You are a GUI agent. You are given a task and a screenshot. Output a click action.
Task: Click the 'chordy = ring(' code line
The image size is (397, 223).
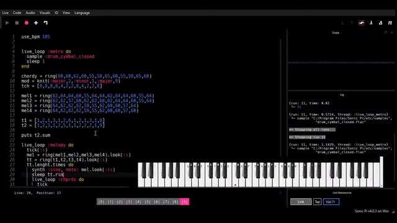(x=86, y=76)
